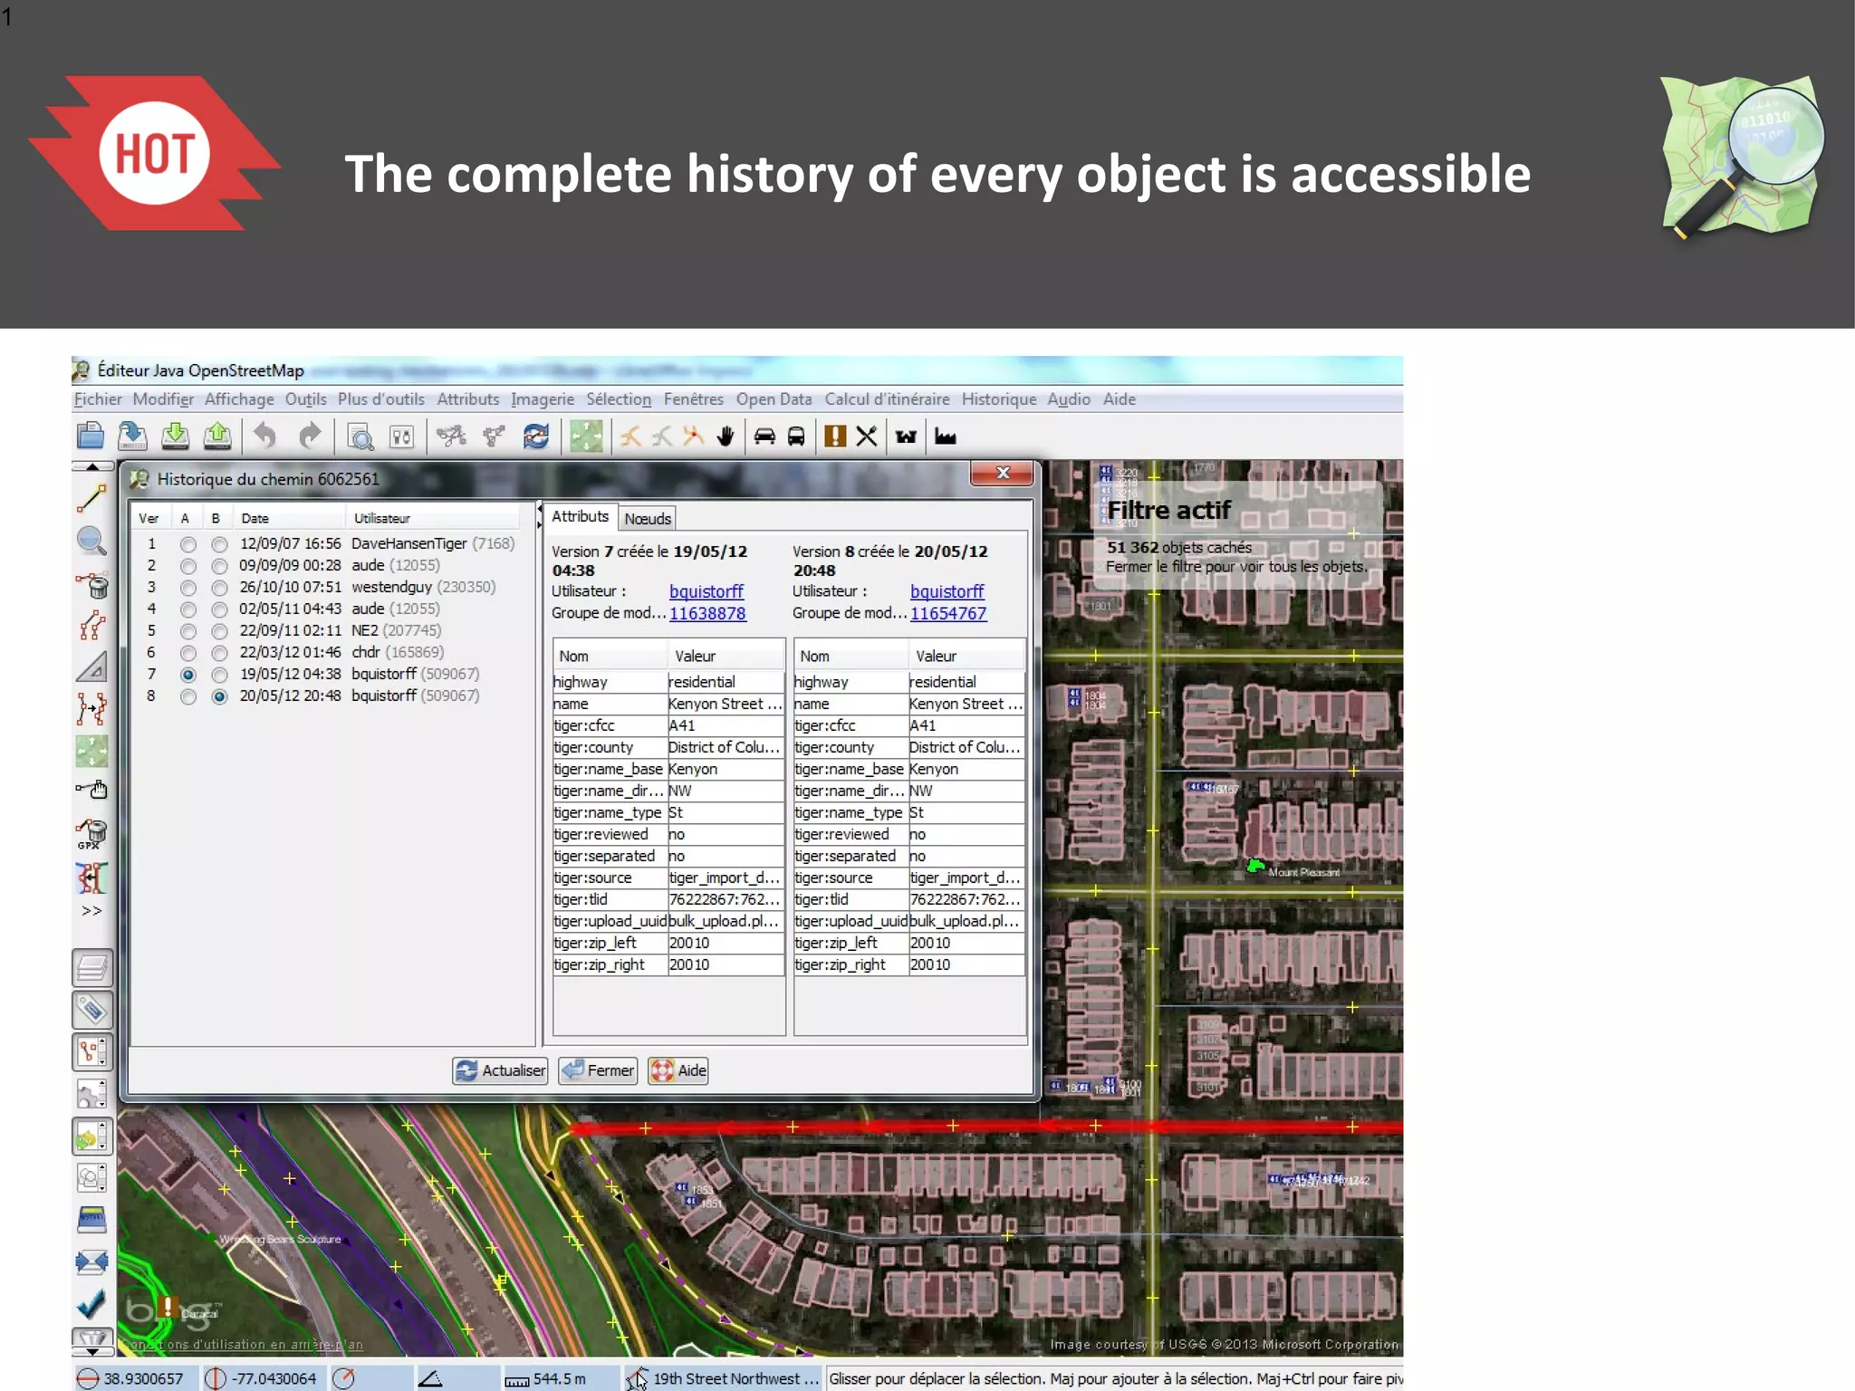Switch to the Attributs tab

pyautogui.click(x=580, y=516)
